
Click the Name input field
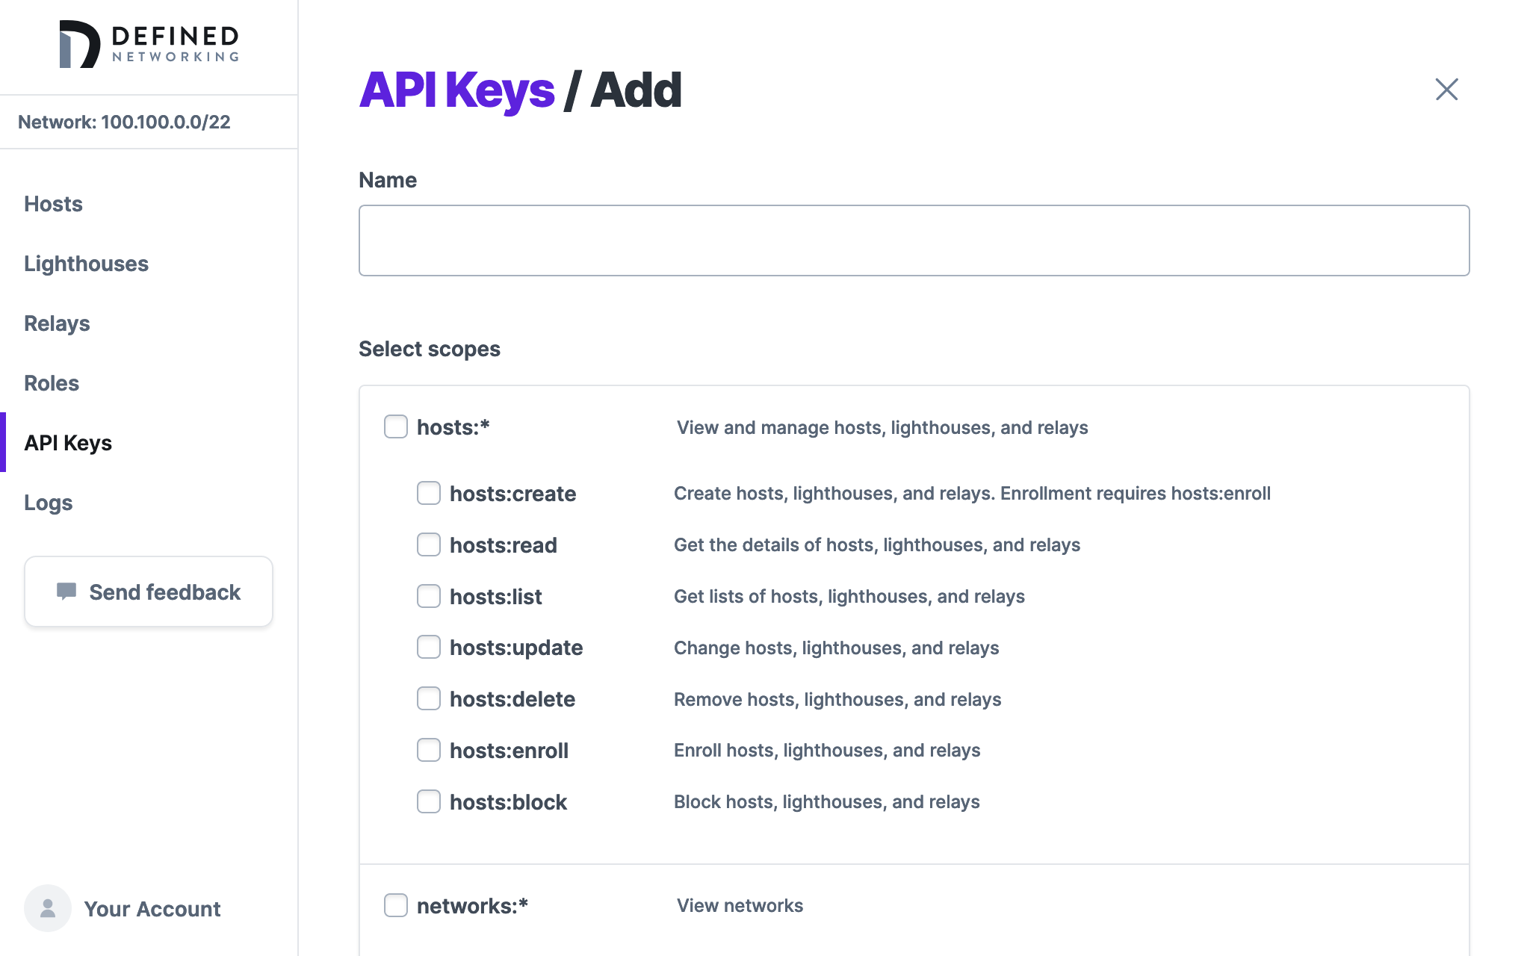click(x=914, y=240)
